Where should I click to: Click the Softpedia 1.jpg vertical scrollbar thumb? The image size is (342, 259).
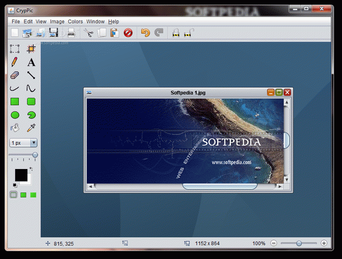pyautogui.click(x=287, y=140)
